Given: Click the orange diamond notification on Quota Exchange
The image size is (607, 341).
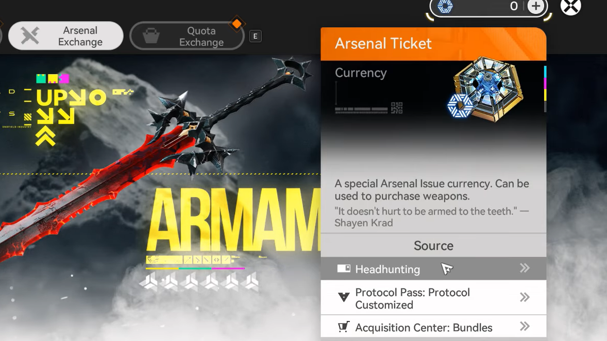Looking at the screenshot, I should [x=237, y=24].
